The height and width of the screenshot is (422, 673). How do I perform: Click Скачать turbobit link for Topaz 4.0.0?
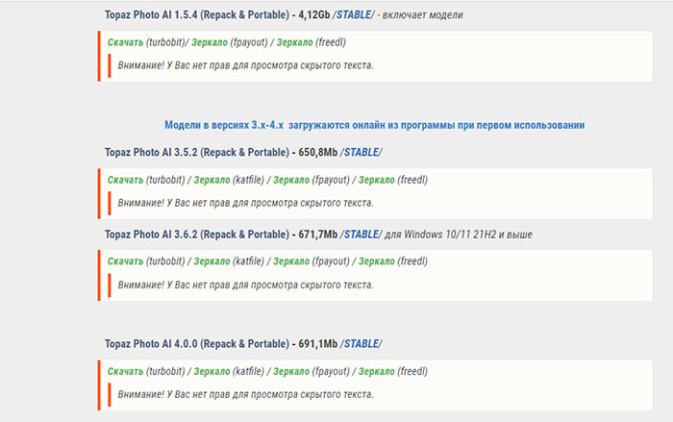125,371
